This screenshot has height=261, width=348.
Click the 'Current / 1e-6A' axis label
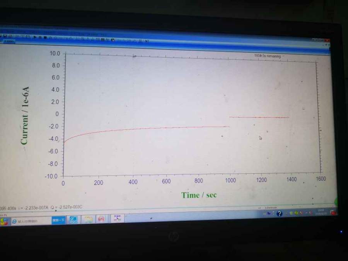[x=25, y=116]
